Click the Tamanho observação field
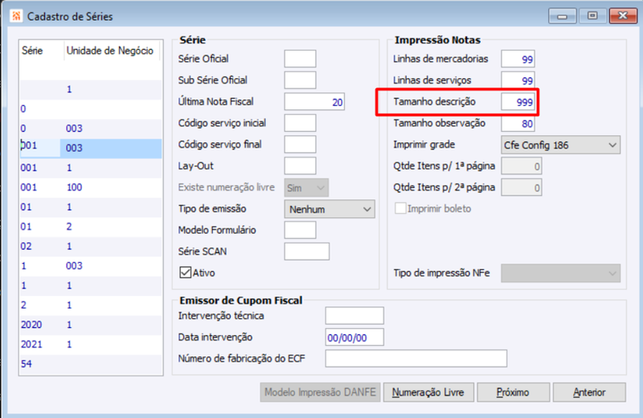Viewport: 643px width, 418px height. [518, 124]
